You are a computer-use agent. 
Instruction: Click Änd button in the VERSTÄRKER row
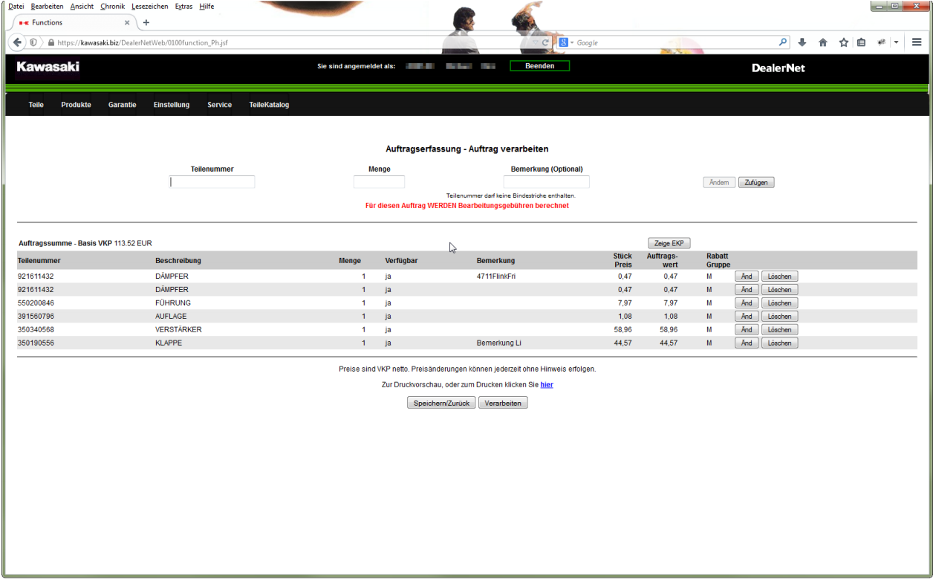coord(747,330)
